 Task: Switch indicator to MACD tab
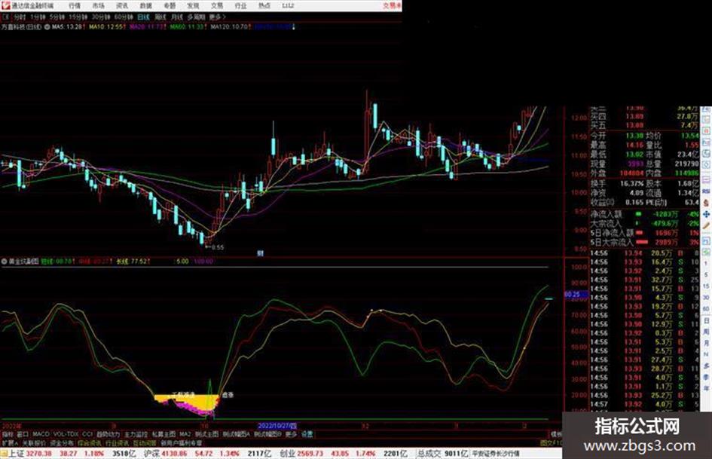(41, 434)
